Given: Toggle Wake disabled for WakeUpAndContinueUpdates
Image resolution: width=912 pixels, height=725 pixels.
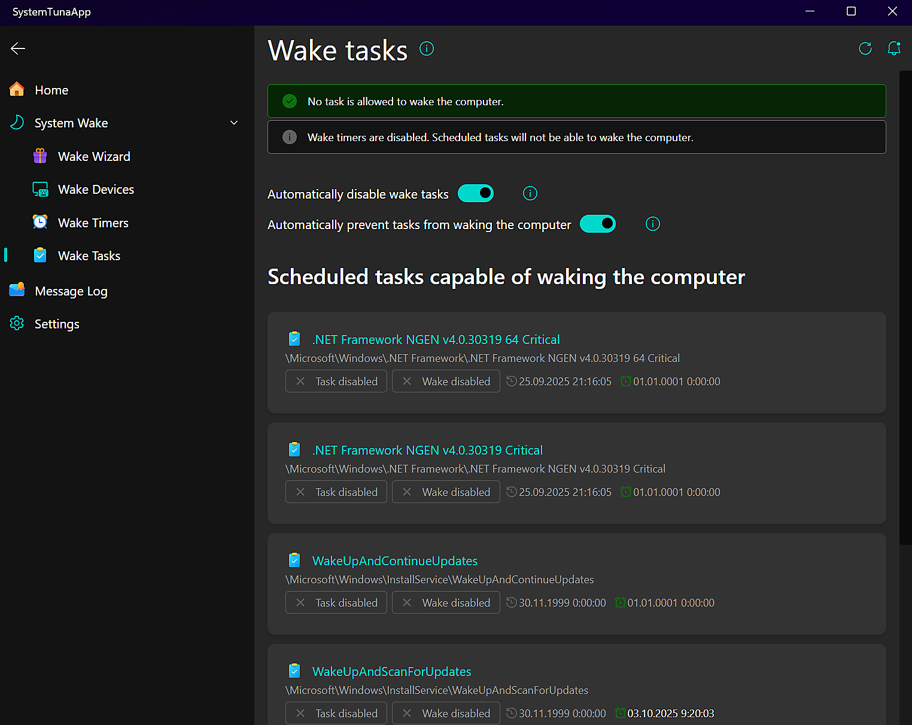Looking at the screenshot, I should [x=446, y=602].
